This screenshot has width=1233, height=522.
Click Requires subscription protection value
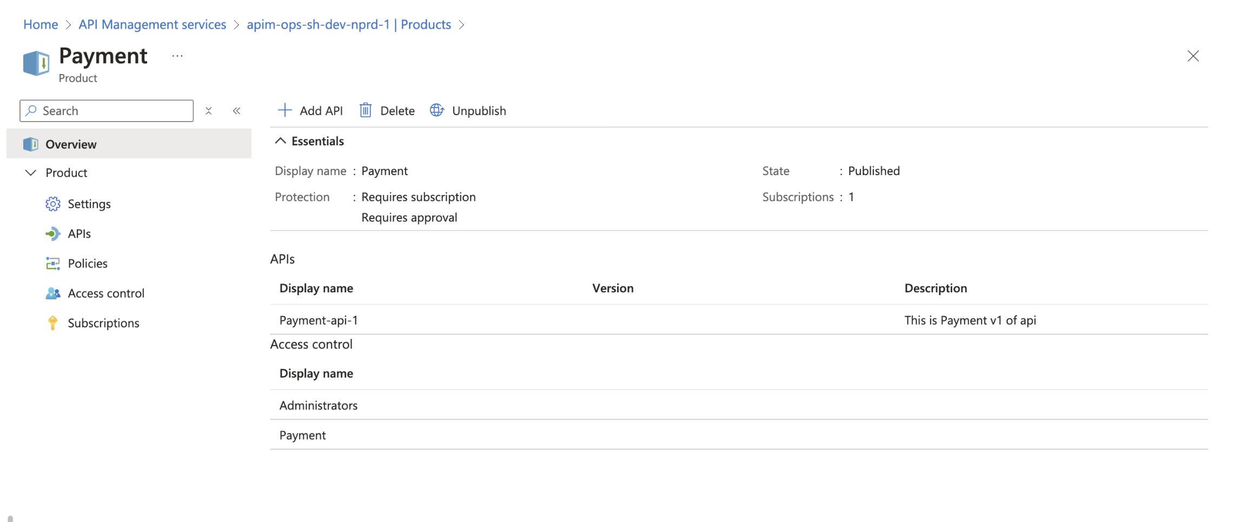tap(419, 197)
